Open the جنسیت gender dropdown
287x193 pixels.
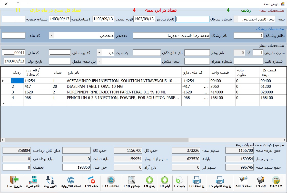click(99, 53)
